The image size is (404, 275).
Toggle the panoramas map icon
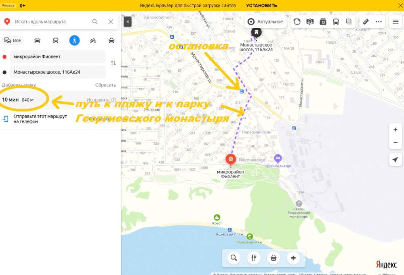coord(310,22)
